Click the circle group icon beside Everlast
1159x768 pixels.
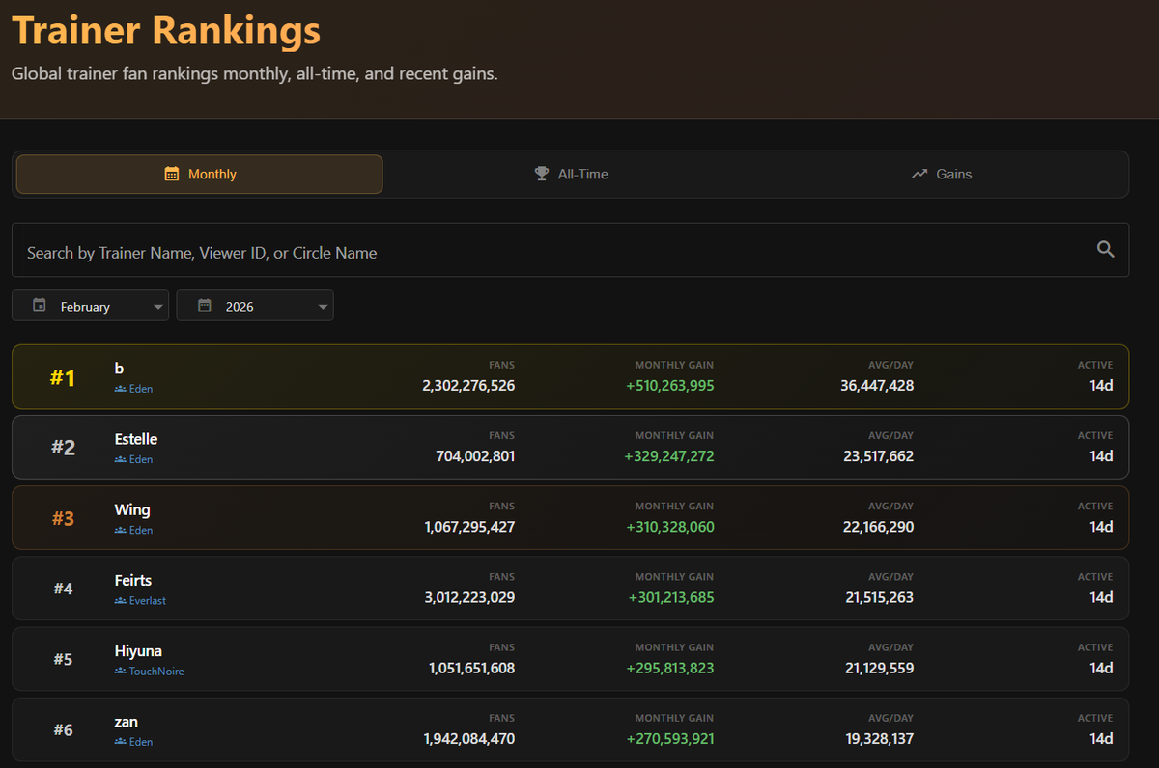[x=121, y=600]
